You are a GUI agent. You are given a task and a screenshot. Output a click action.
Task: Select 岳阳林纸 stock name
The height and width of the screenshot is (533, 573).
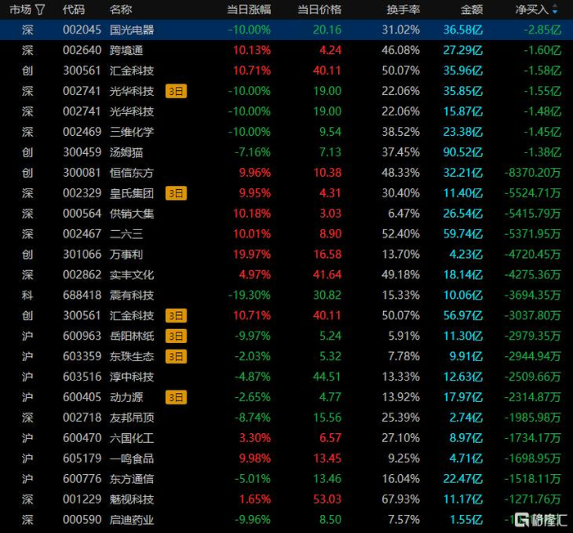[x=132, y=336]
